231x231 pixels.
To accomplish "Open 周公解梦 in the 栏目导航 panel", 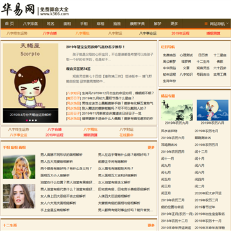I will tap(169, 62).
